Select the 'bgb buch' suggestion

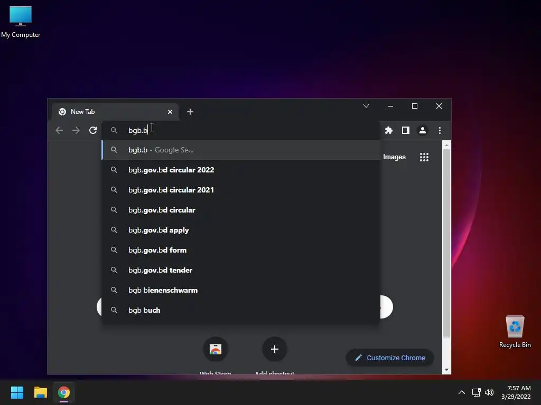click(x=241, y=310)
